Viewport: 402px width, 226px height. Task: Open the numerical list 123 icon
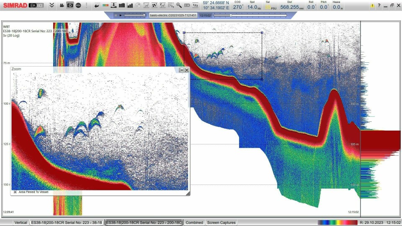pos(171,5)
